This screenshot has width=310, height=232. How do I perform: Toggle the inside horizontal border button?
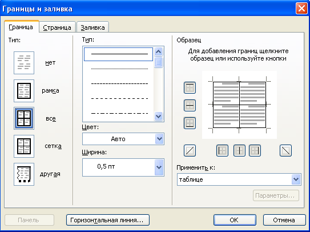click(x=190, y=105)
